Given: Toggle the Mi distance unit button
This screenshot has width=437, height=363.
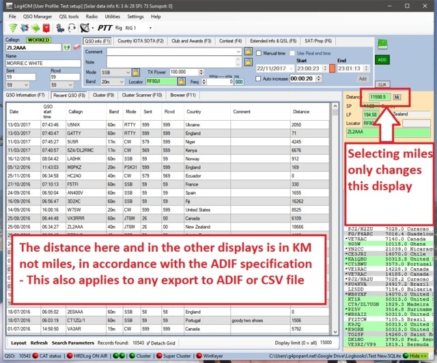Looking at the screenshot, I should (x=397, y=97).
